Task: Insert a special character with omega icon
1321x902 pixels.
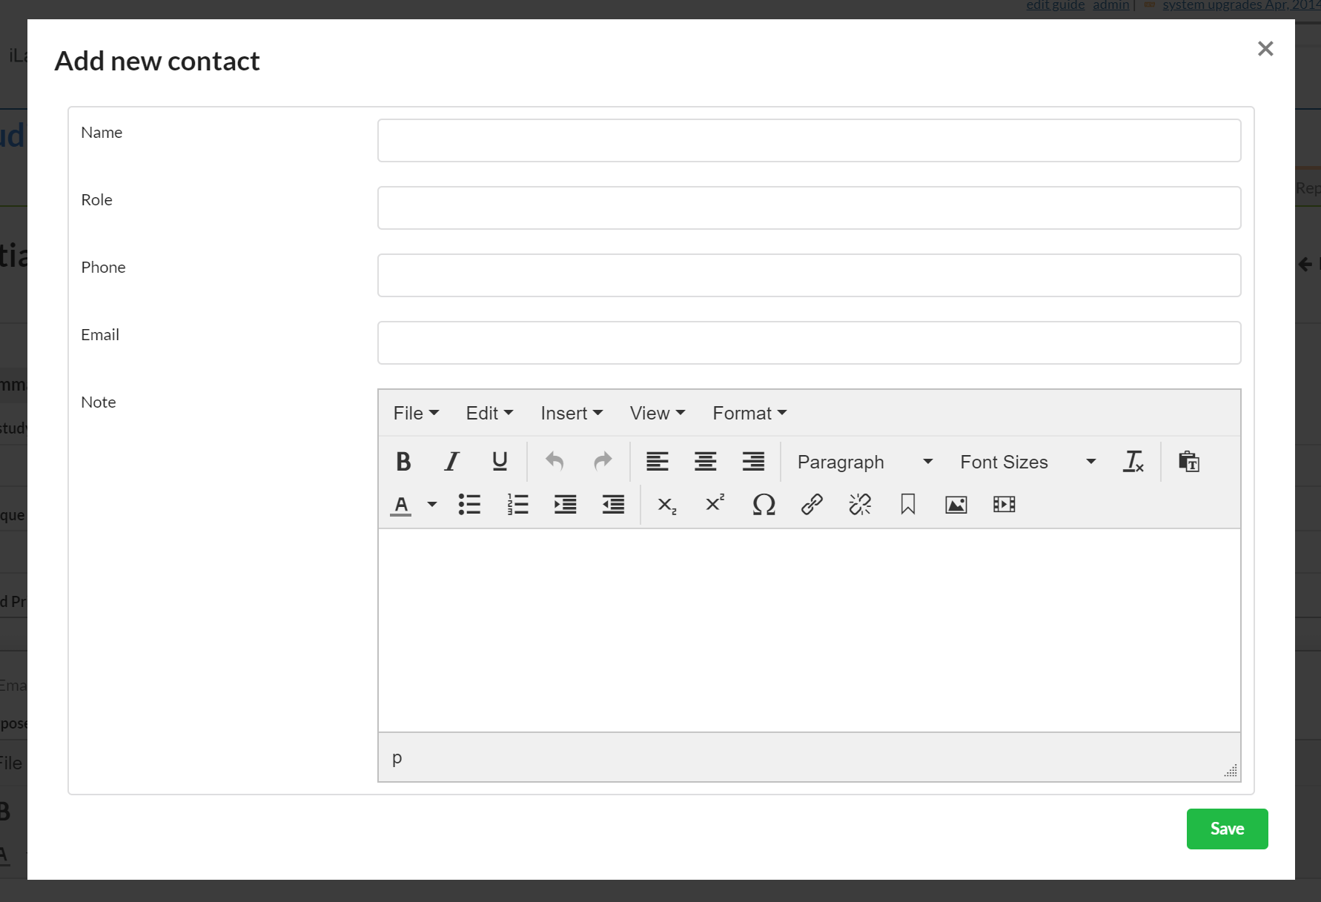Action: (764, 505)
